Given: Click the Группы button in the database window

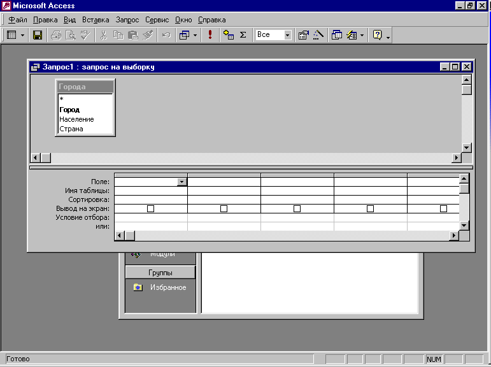Looking at the screenshot, I should [160, 273].
